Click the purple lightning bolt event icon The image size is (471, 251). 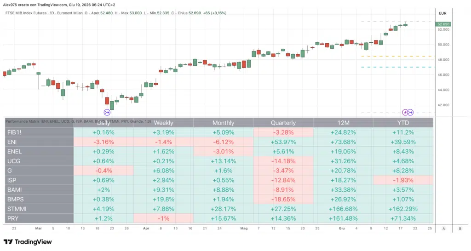pyautogui.click(x=405, y=113)
